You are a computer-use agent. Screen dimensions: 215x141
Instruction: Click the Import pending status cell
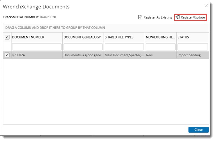coord(193,55)
